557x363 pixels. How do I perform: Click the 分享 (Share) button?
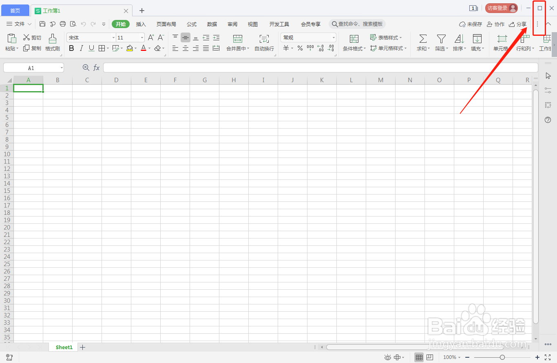(518, 24)
